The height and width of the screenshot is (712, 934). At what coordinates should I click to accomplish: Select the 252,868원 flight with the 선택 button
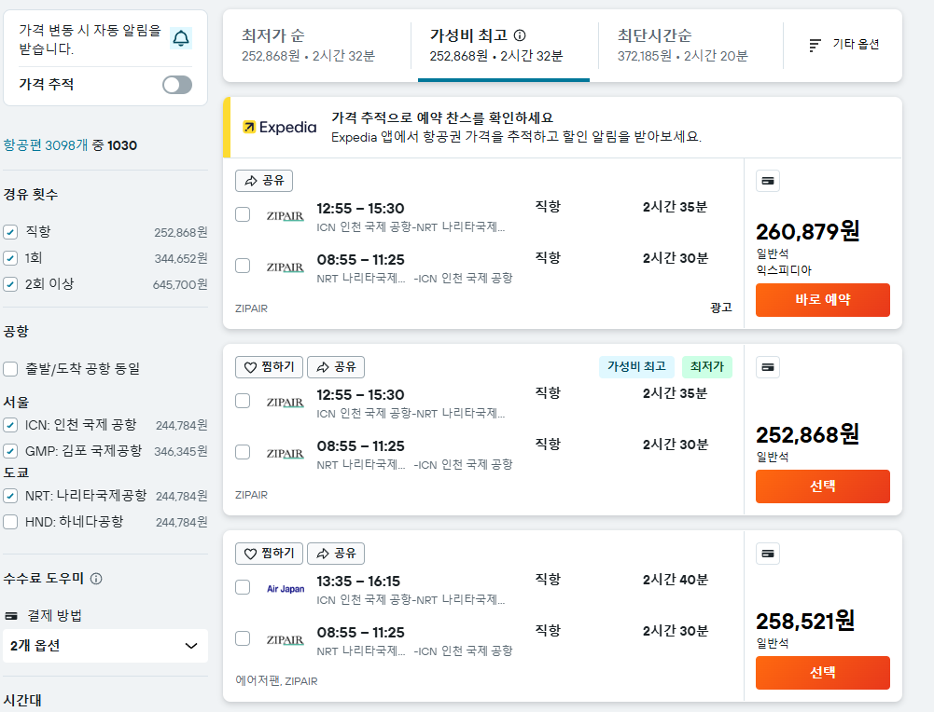(822, 486)
